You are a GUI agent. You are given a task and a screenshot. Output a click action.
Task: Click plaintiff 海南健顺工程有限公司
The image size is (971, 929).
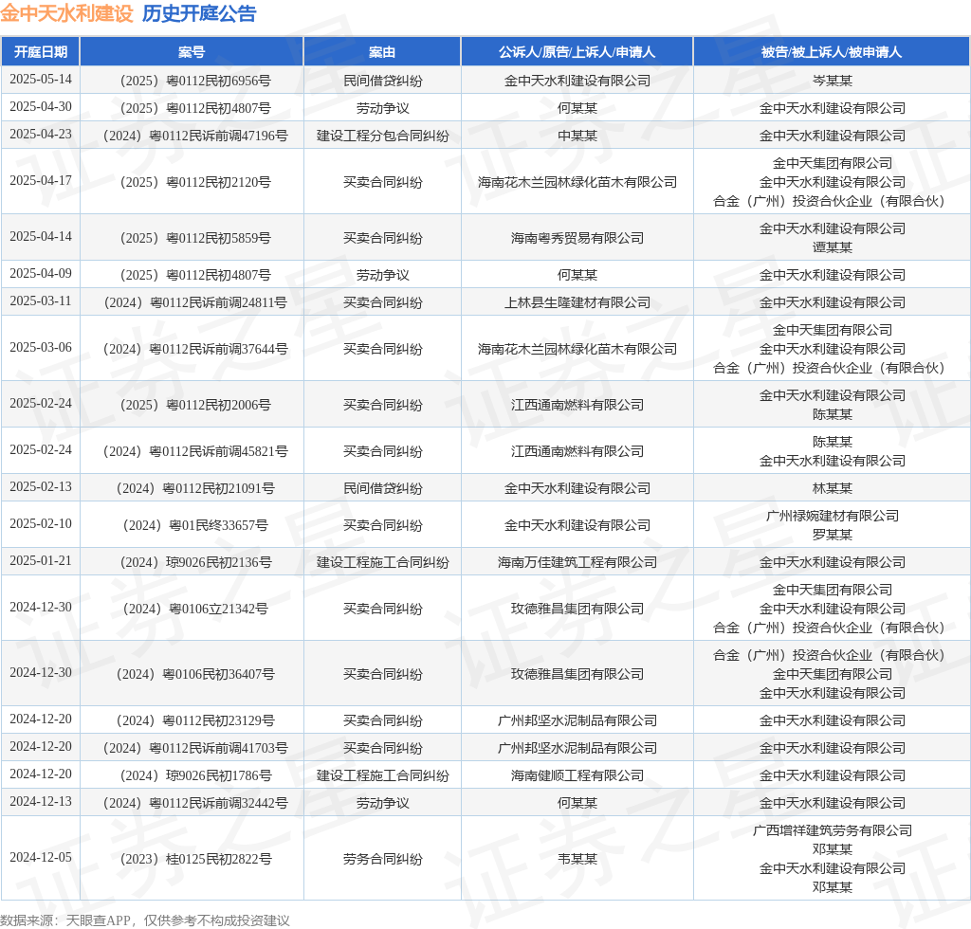tap(577, 775)
